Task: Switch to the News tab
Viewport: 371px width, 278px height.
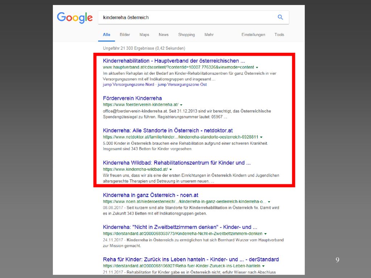Action: [x=163, y=34]
